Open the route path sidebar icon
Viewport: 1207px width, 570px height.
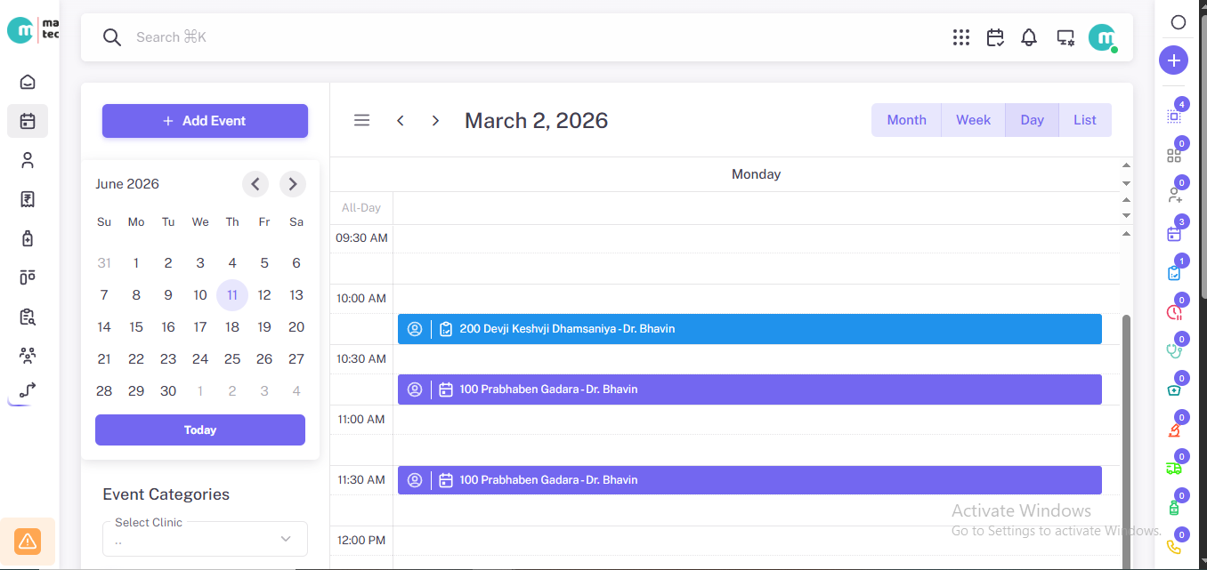pos(28,389)
